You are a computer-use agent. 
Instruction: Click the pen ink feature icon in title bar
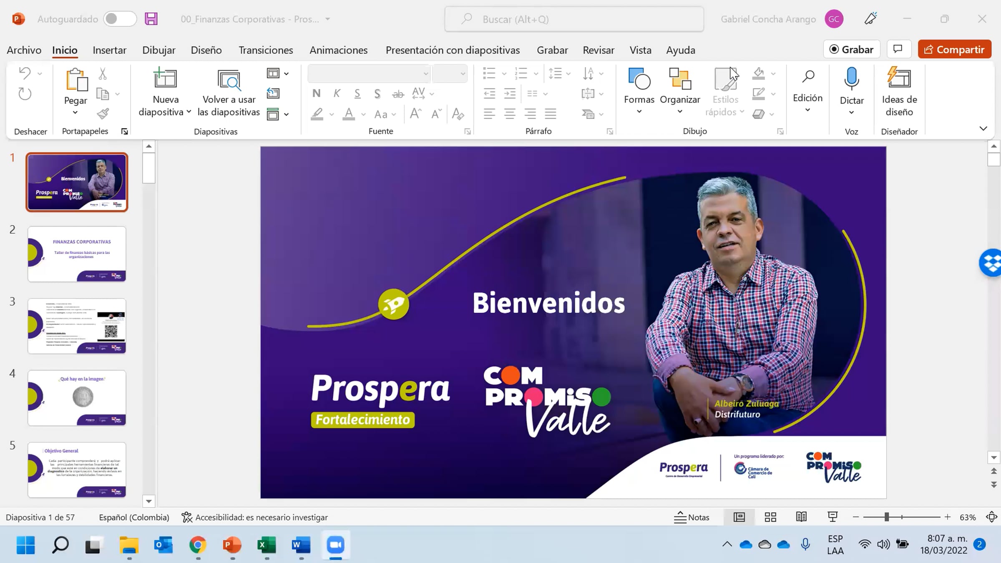(870, 19)
